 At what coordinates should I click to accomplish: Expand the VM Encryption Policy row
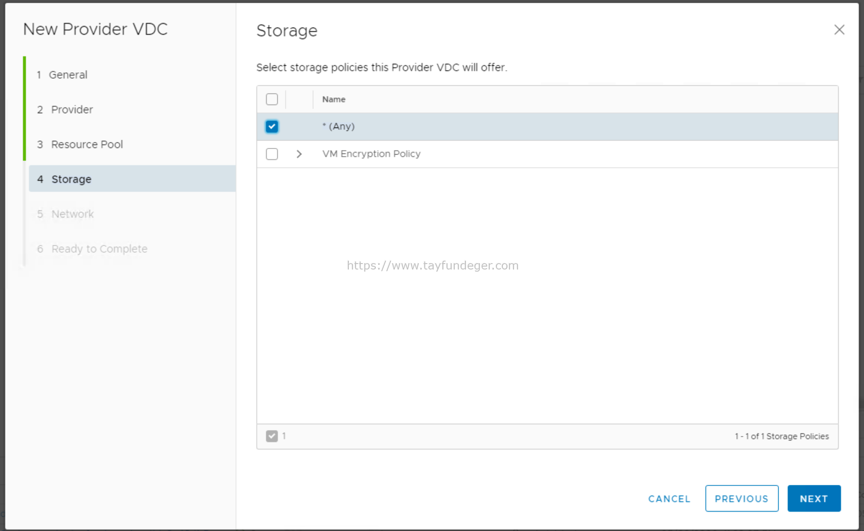(299, 154)
